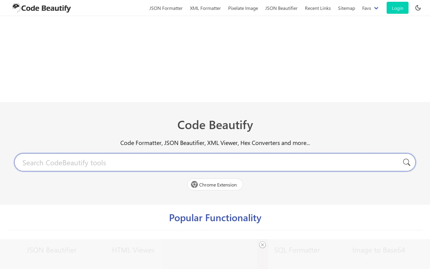
Task: Click the large Code Beautify page heading
Action: point(215,125)
